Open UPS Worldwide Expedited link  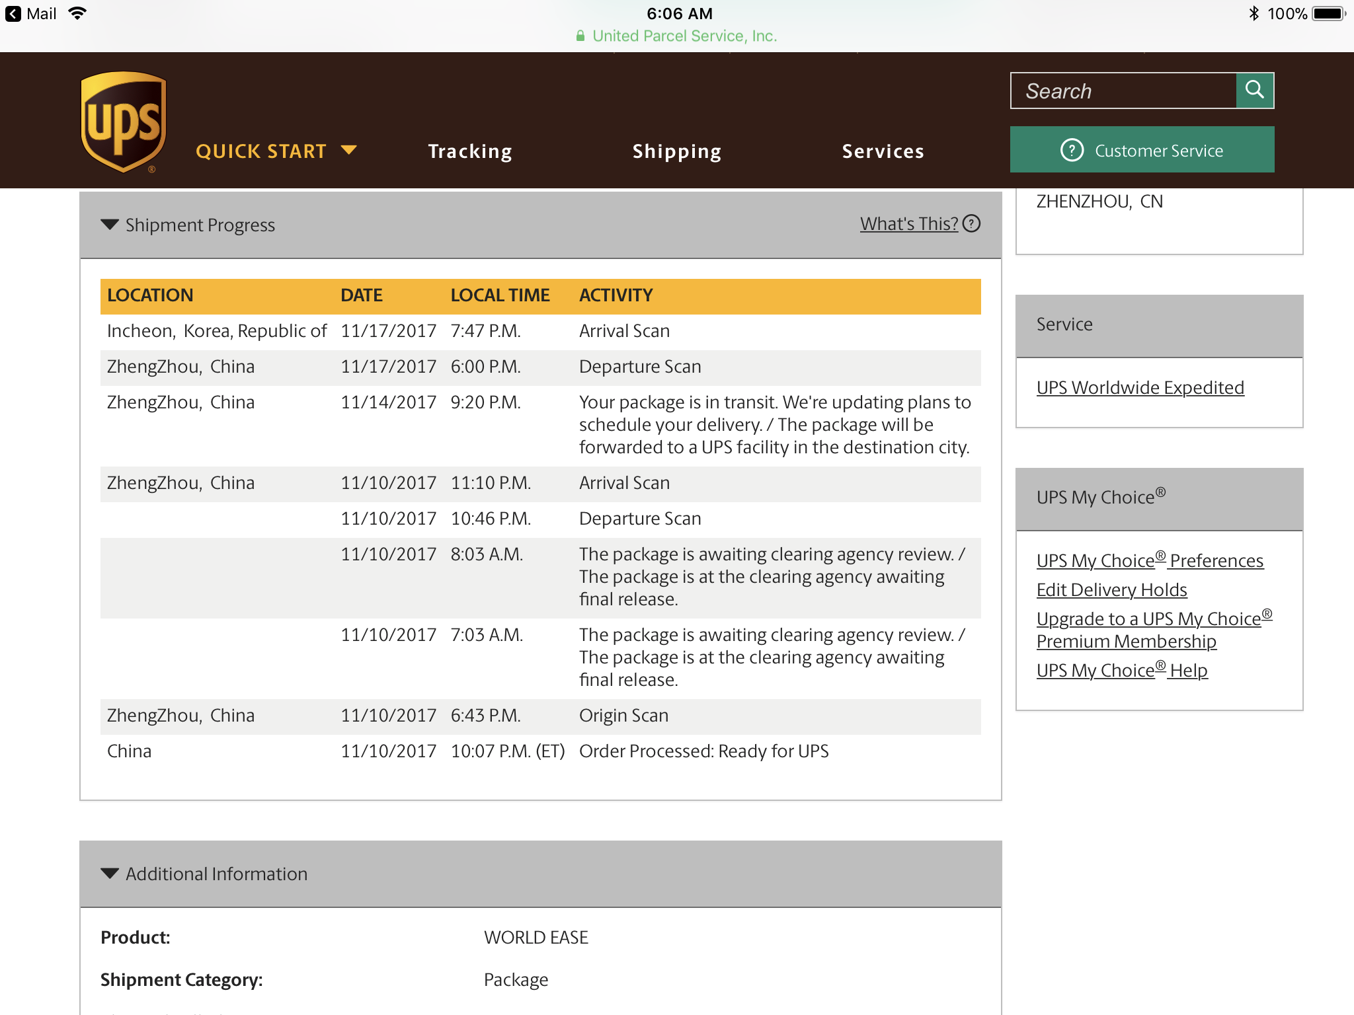pos(1140,387)
